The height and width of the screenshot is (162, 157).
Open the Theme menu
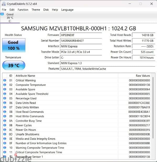click(36, 10)
